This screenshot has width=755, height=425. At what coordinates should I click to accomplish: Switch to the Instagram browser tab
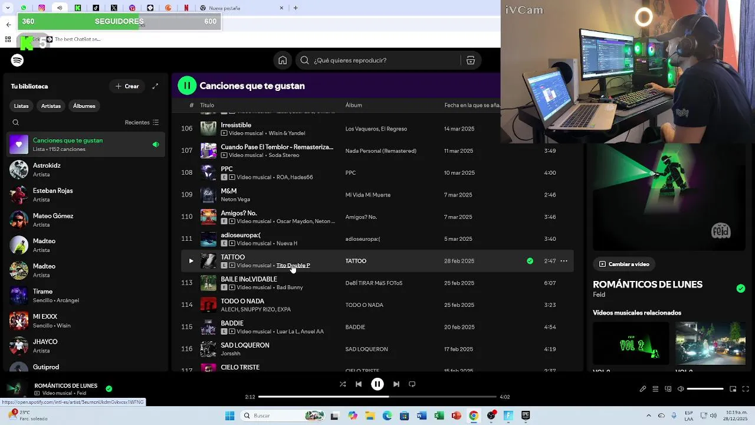tap(42, 8)
